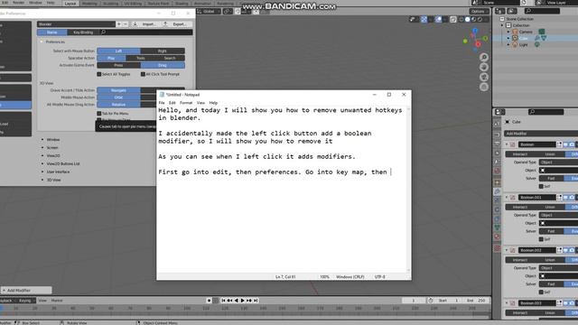Click Add Modifier in properties panel
This screenshot has height=325, width=578.
(x=541, y=134)
